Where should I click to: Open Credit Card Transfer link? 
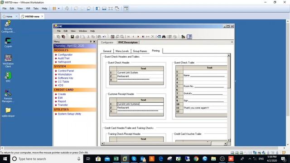[x=63, y=105]
